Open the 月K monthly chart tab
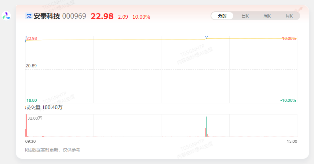The image size is (314, 164). coord(289,16)
